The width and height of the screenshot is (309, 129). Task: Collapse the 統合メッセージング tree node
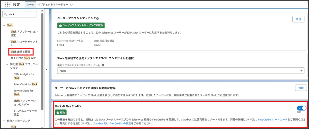coord(4,121)
